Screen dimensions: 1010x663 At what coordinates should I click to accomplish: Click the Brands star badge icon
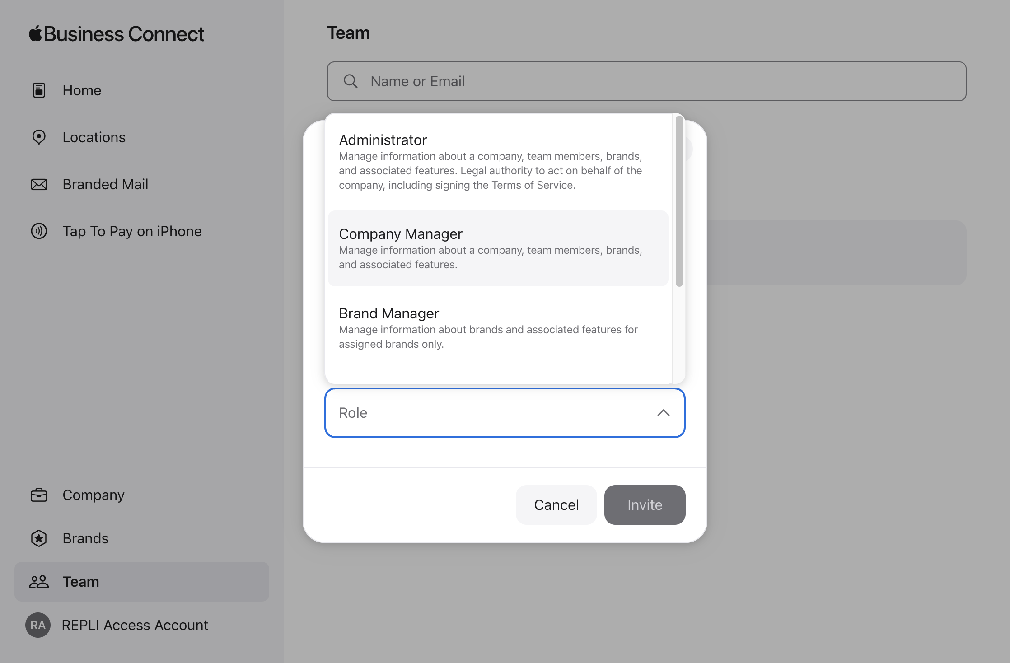(x=39, y=538)
